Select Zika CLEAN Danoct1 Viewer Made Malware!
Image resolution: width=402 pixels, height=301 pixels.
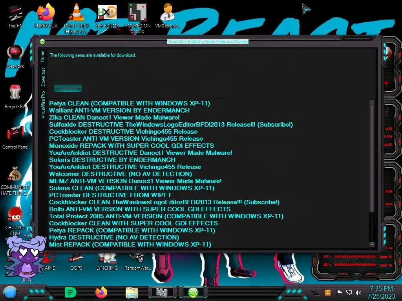point(114,118)
